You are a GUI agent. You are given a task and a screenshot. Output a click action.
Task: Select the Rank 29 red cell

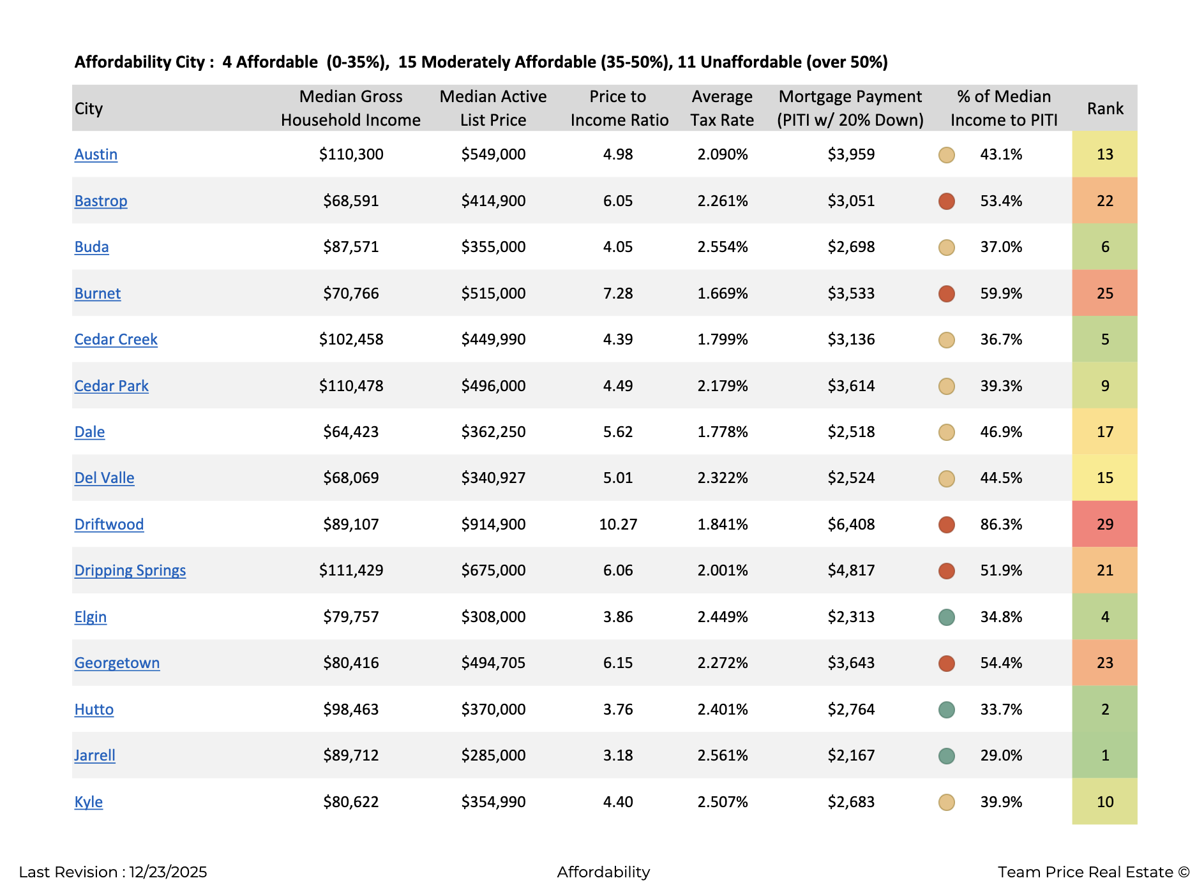click(1104, 524)
